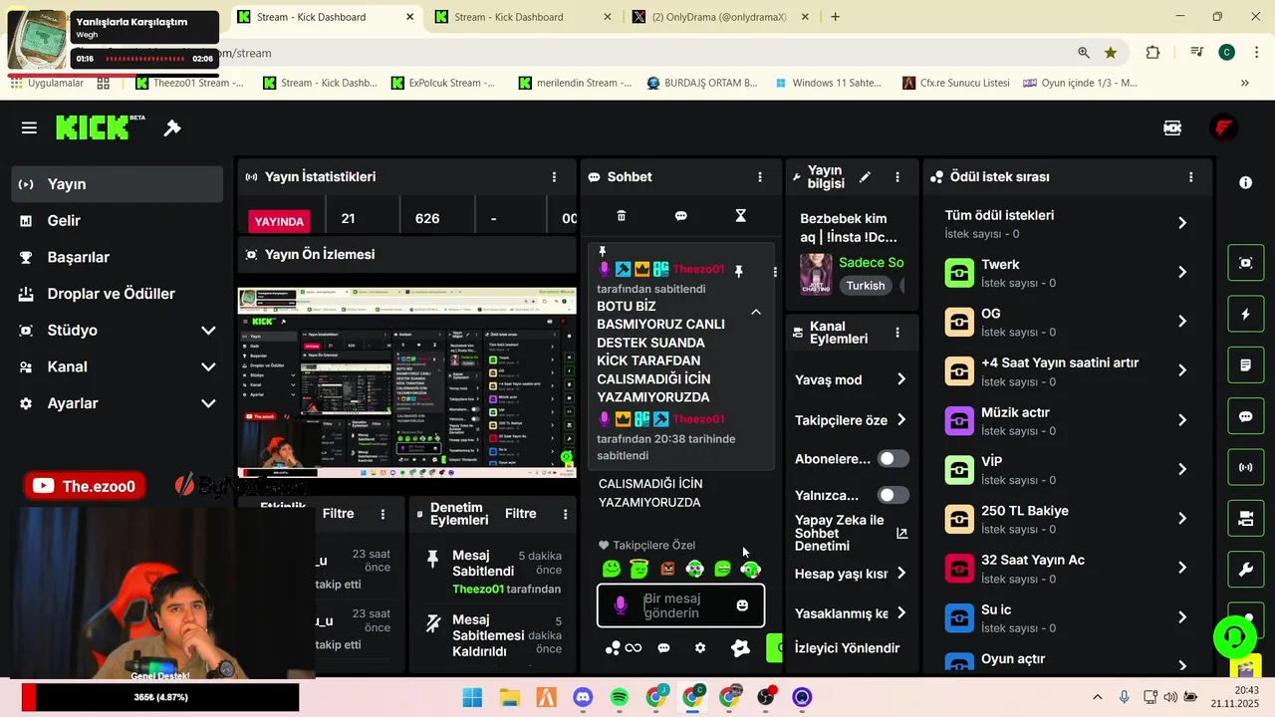This screenshot has width=1275, height=717.
Task: Open Spotify from the taskbar
Action: click(x=619, y=697)
